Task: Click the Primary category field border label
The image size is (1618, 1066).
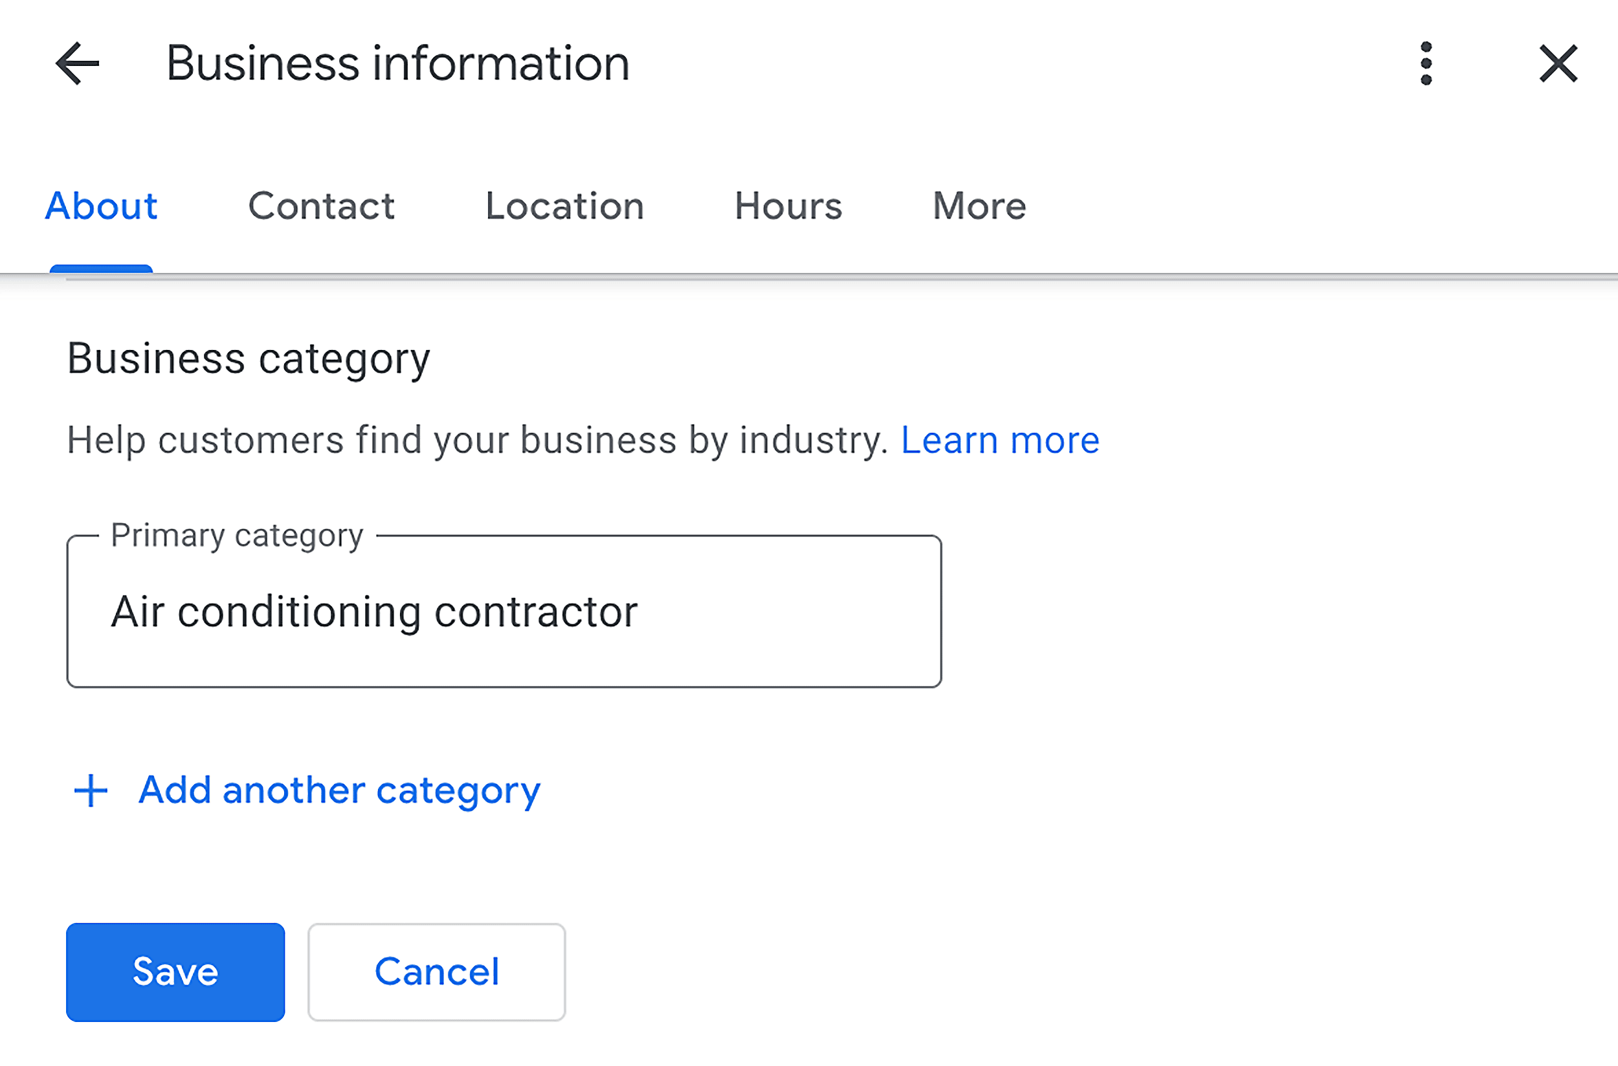Action: pyautogui.click(x=237, y=535)
